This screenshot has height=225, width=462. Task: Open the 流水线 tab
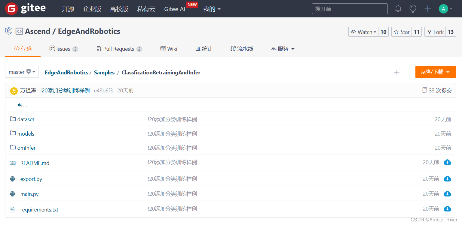pyautogui.click(x=242, y=49)
